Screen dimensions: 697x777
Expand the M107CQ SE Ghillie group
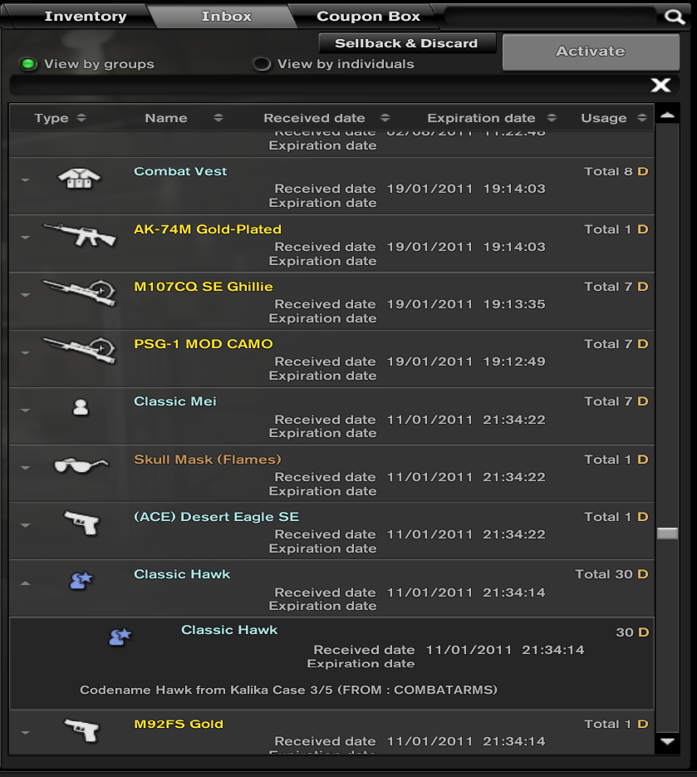point(25,295)
